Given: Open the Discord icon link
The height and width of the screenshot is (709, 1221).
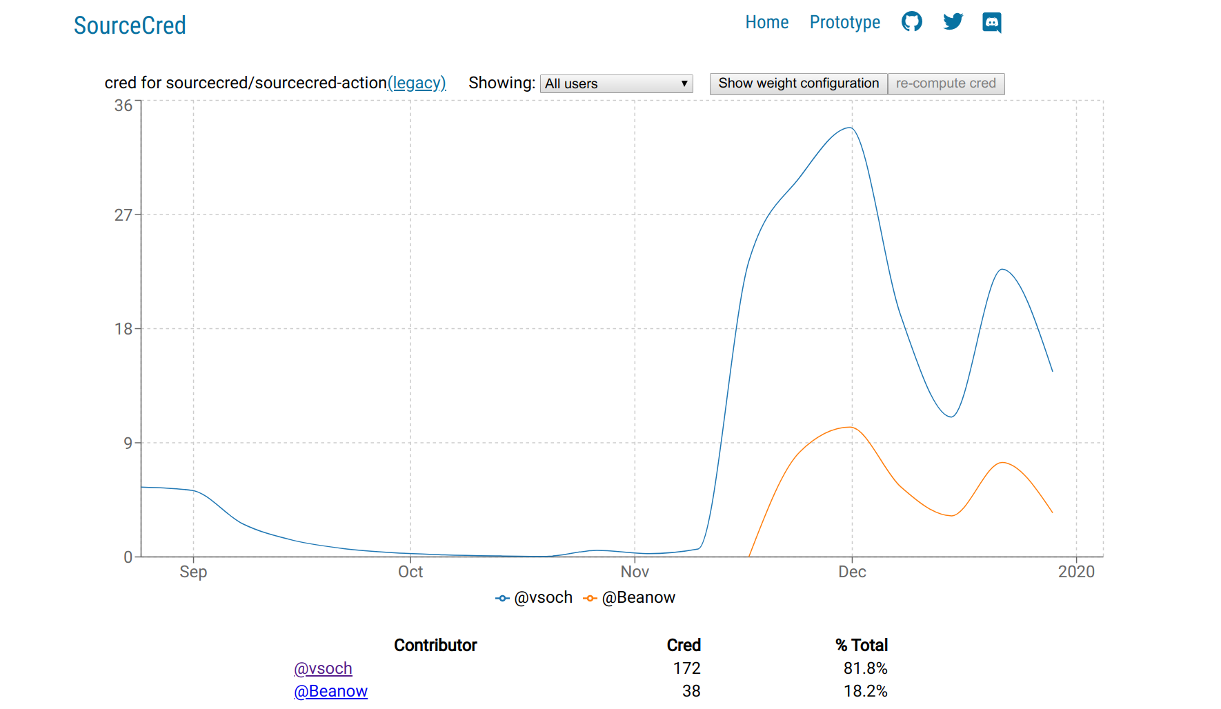Looking at the screenshot, I should click(x=992, y=22).
